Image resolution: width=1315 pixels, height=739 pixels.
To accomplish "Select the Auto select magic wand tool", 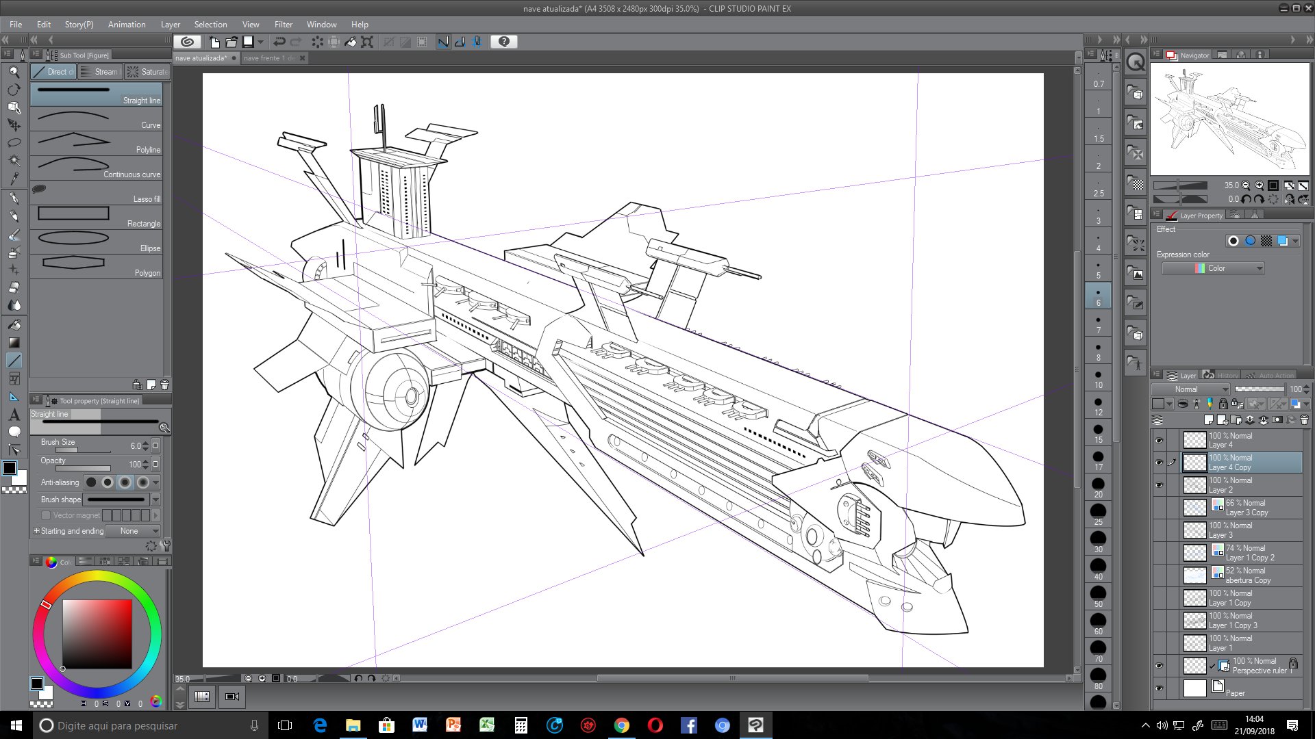I will pos(14,161).
